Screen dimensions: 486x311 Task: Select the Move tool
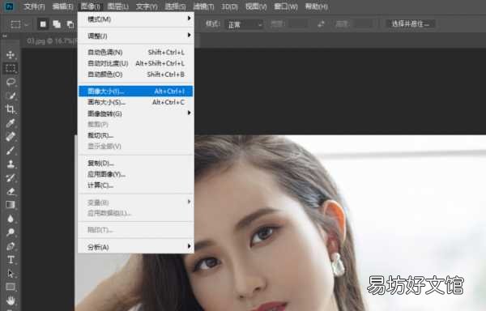pos(11,55)
